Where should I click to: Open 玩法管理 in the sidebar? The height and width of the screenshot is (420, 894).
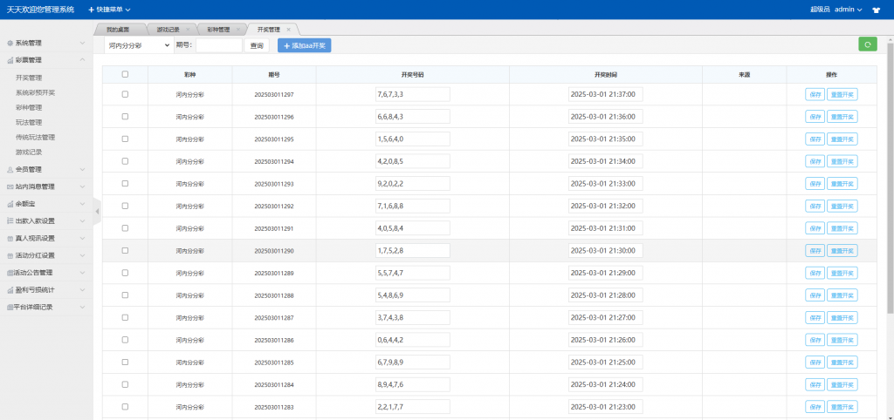[x=29, y=122]
